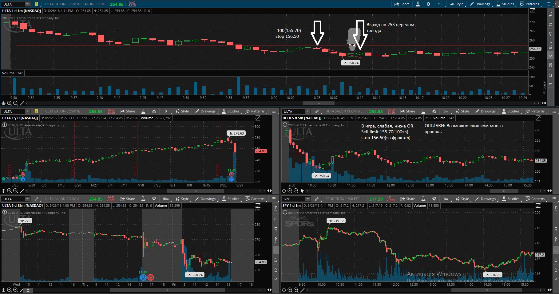Open chart settings gear in ULTA 15m chart
This screenshot has height=294, width=559.
click(154, 199)
